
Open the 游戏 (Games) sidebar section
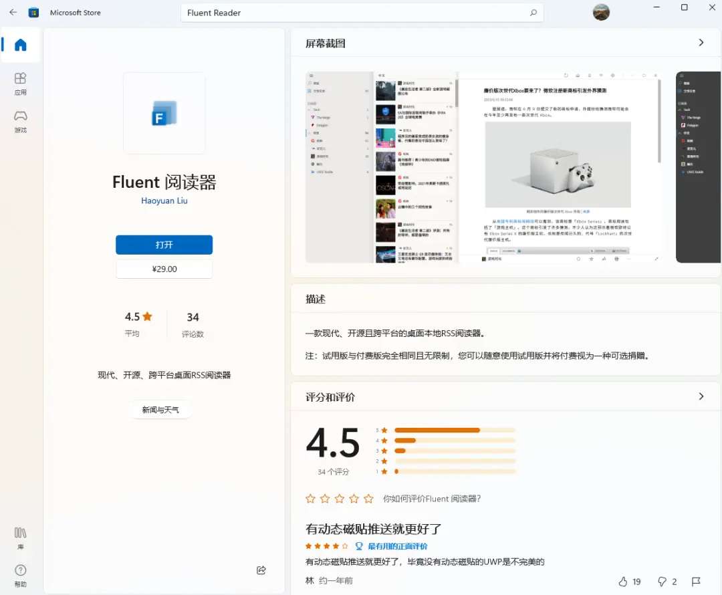click(21, 121)
